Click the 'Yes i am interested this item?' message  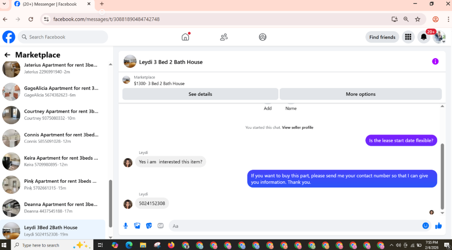click(171, 162)
